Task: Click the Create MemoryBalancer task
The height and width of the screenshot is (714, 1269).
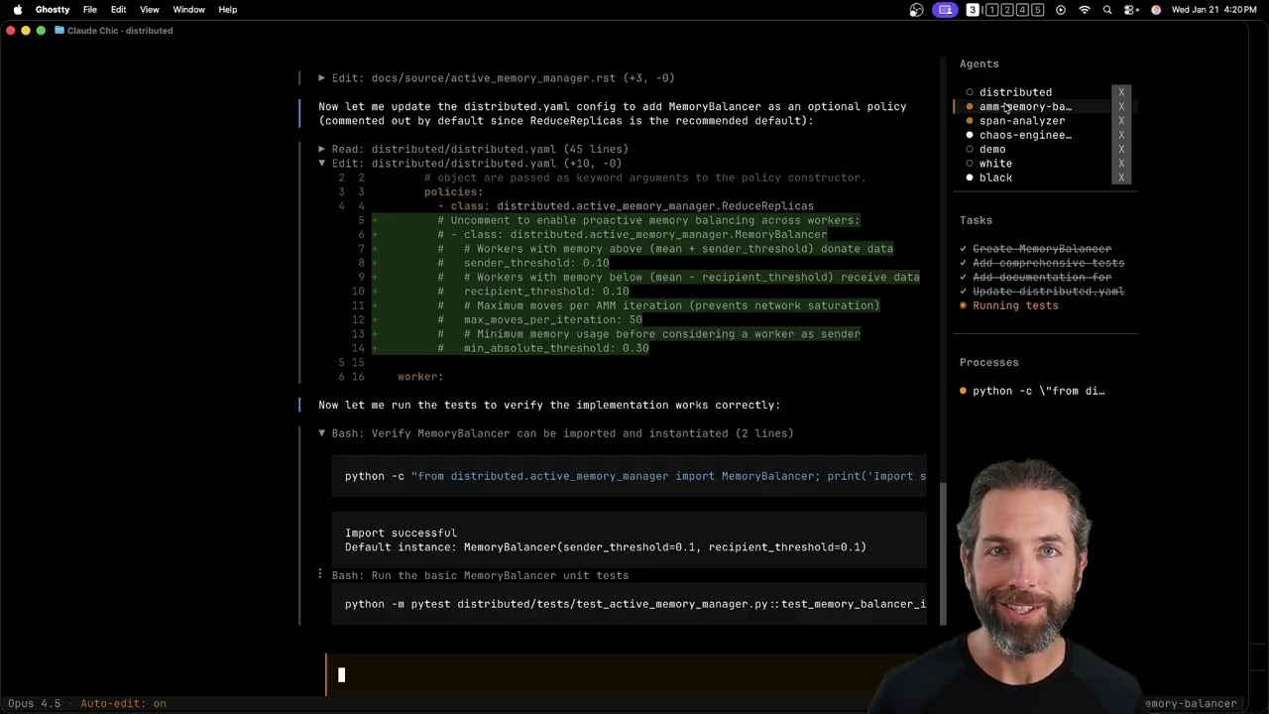Action: pyautogui.click(x=1042, y=249)
